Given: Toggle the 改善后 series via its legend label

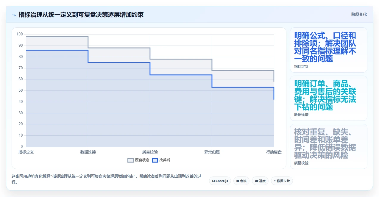Looking at the screenshot, I should 165,160.
